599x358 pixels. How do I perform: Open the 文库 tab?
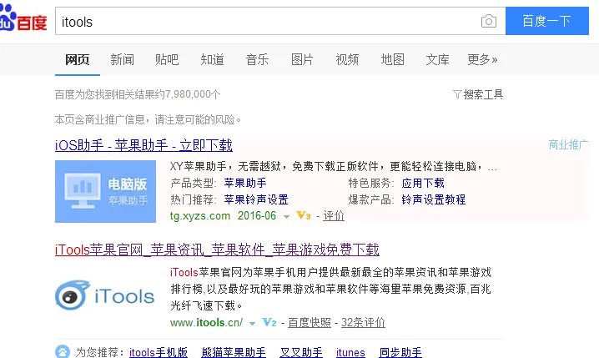pyautogui.click(x=437, y=59)
